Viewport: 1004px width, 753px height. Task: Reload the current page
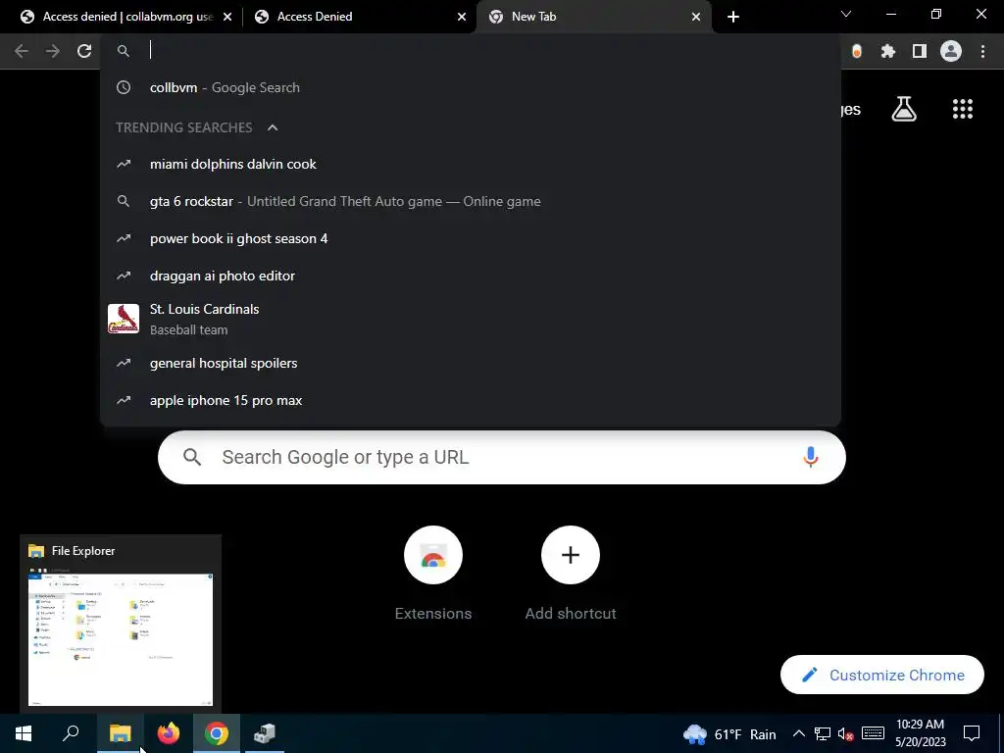[84, 51]
